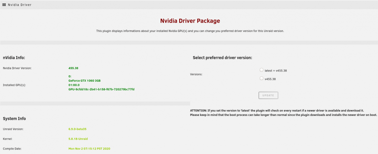Click 'Select preferred driver version:' heading
The width and height of the screenshot is (378, 154).
pyautogui.click(x=223, y=58)
